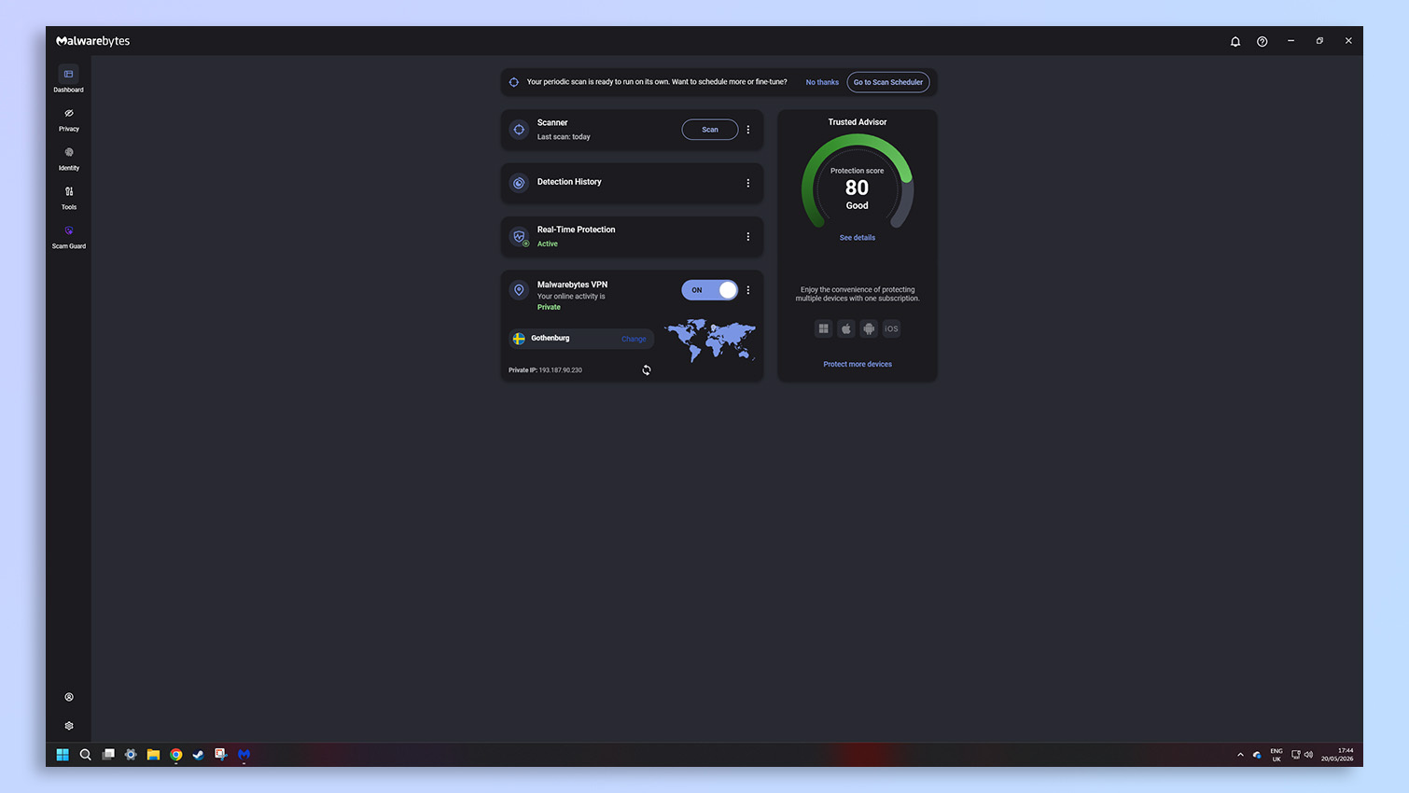Select the Windows device icon
This screenshot has height=793, width=1409.
pyautogui.click(x=823, y=328)
